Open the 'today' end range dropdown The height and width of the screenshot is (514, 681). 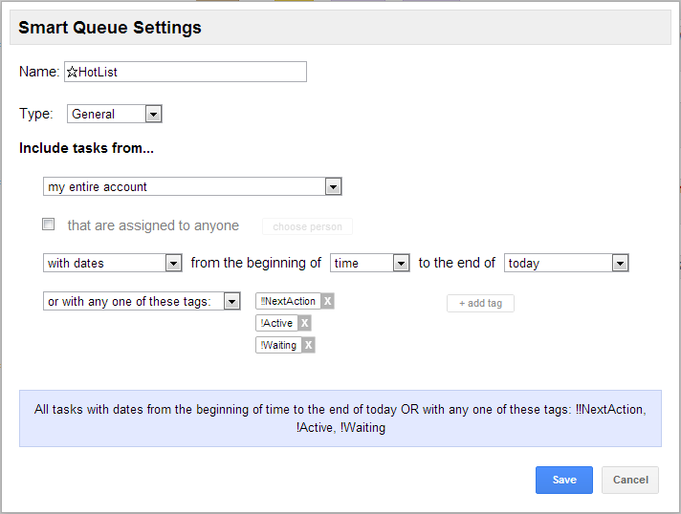click(565, 263)
